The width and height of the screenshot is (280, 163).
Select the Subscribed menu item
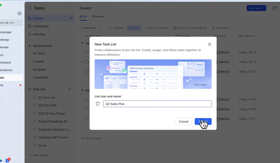click(40, 26)
